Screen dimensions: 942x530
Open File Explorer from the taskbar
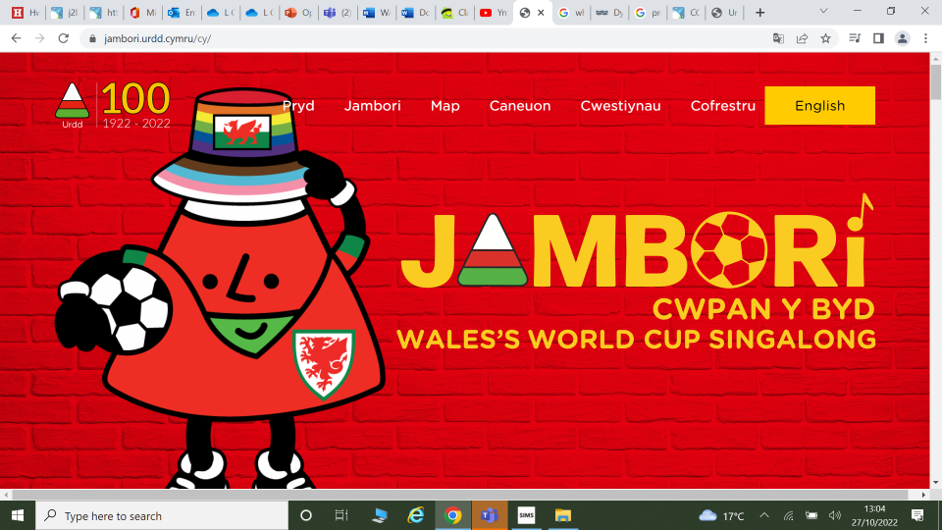point(563,515)
